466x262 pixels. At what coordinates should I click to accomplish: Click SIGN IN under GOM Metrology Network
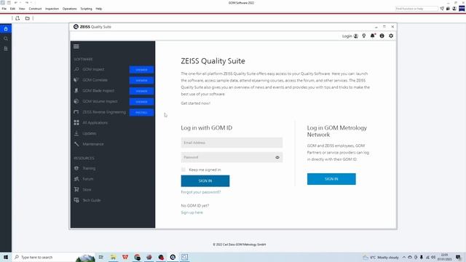[331, 179]
